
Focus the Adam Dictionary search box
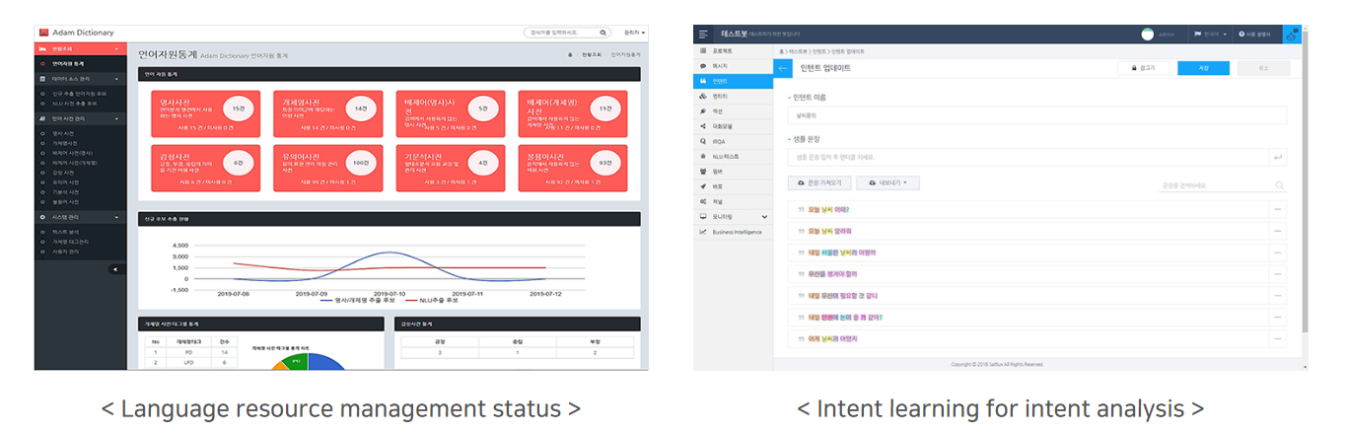click(x=567, y=33)
